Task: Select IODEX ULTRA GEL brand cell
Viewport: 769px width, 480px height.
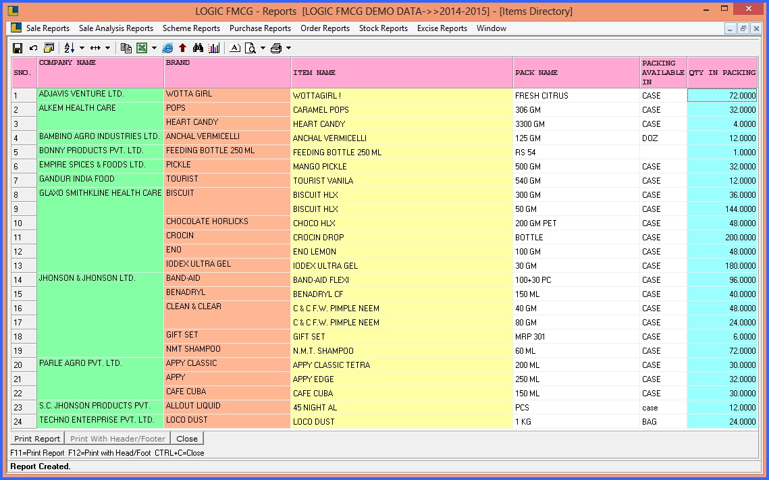Action: 227,265
